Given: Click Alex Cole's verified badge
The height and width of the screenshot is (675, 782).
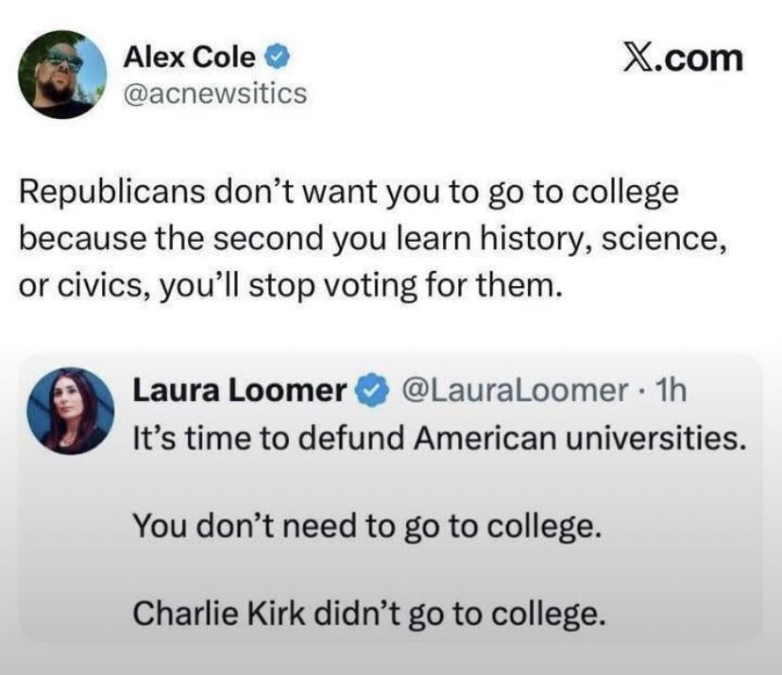Looking at the screenshot, I should tap(276, 58).
